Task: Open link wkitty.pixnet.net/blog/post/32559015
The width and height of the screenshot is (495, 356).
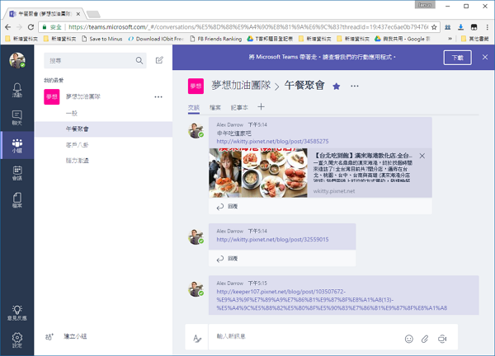Action: [x=272, y=239]
